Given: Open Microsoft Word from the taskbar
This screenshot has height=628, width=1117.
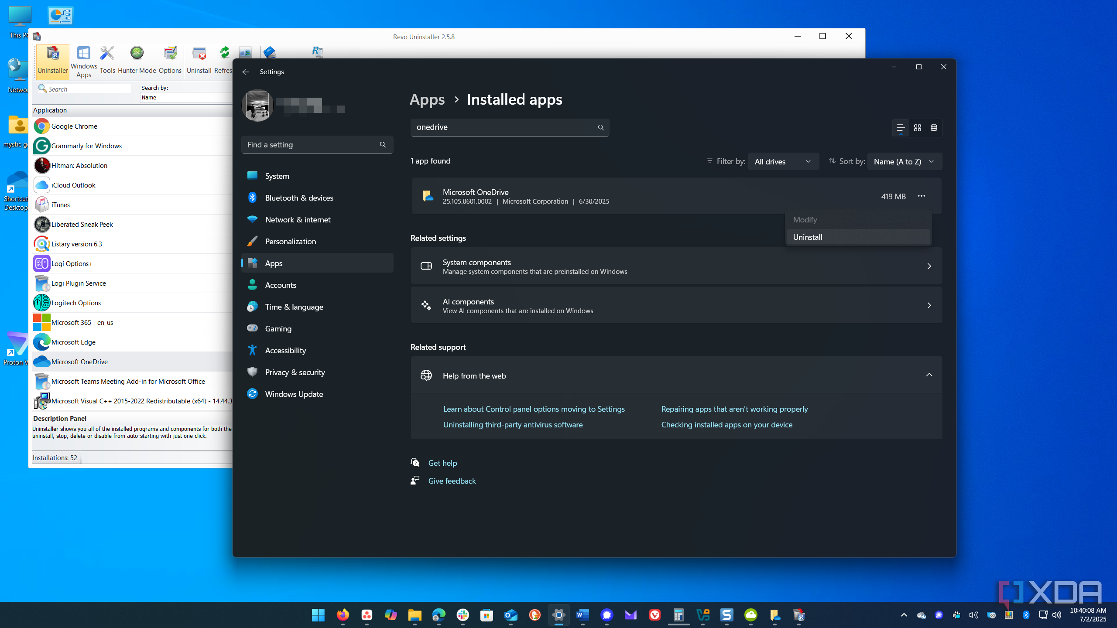Looking at the screenshot, I should click(582, 615).
